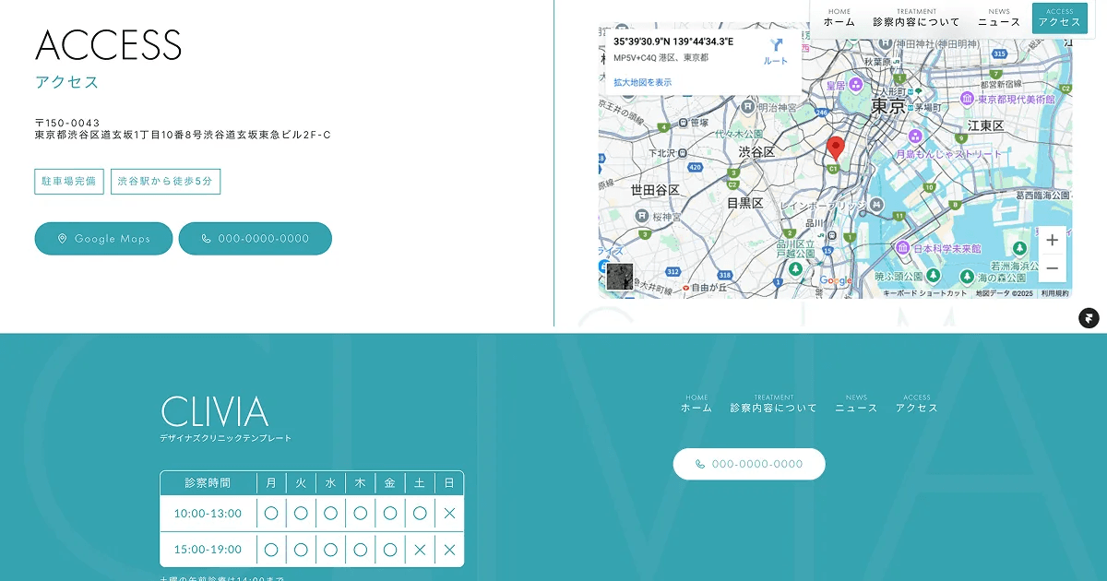Open the footer Home link
Image resolution: width=1107 pixels, height=581 pixels.
(696, 404)
